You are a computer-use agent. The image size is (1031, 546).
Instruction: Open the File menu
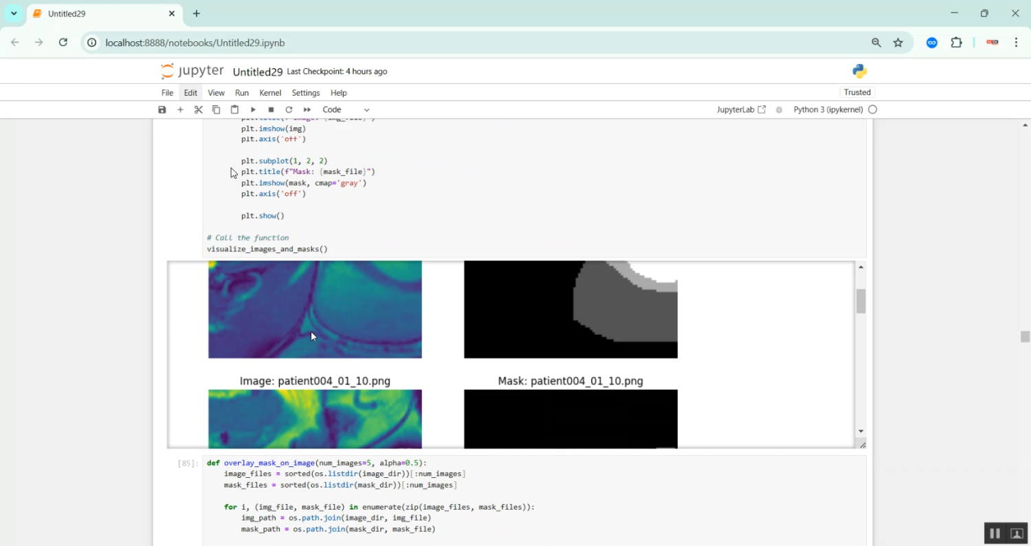coord(167,93)
